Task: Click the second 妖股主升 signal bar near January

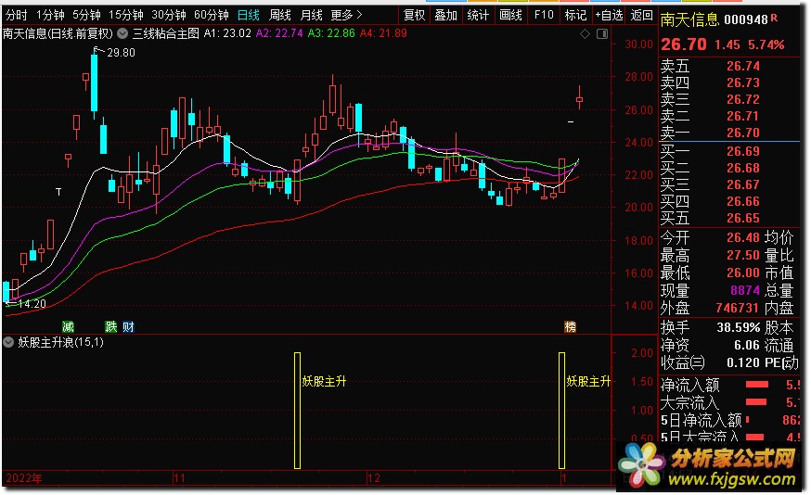Action: 561,411
